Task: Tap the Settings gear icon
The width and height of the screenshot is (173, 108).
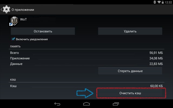Action: [x=6, y=9]
